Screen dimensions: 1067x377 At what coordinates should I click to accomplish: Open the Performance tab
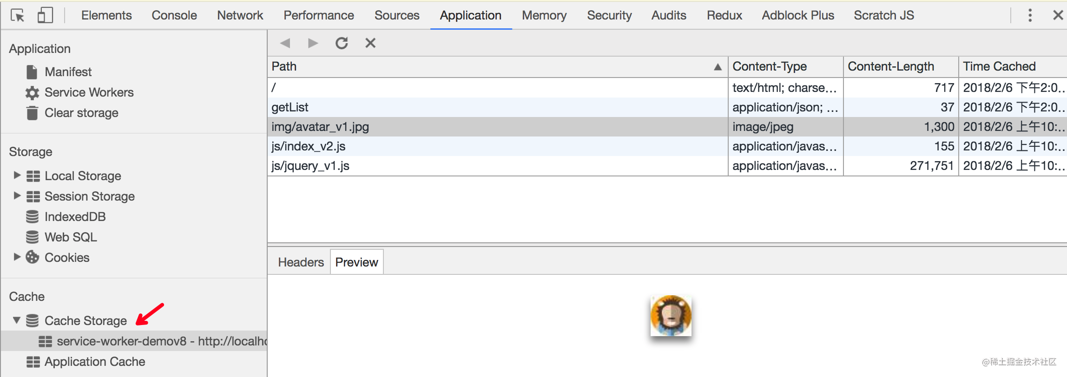(x=319, y=15)
